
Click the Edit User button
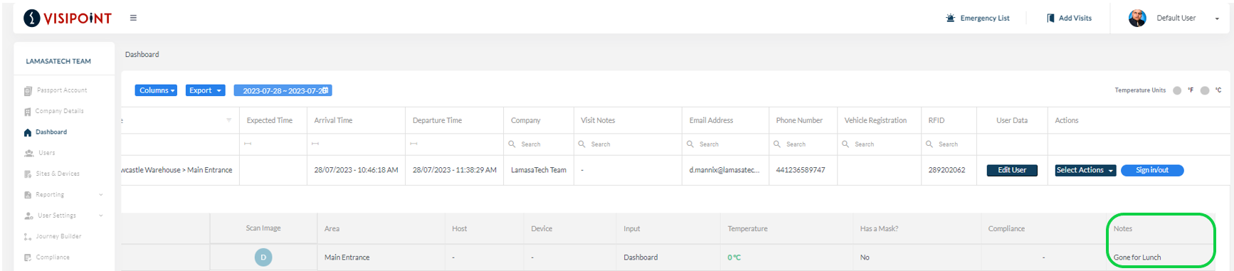pyautogui.click(x=1012, y=170)
